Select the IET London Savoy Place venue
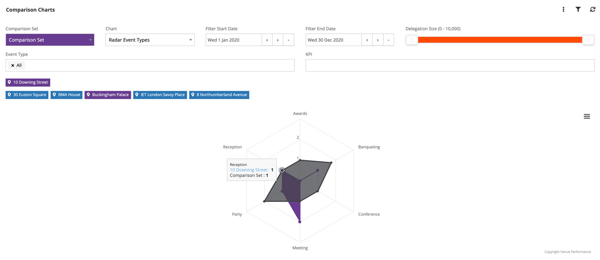This screenshot has height=260, width=600. coord(160,95)
